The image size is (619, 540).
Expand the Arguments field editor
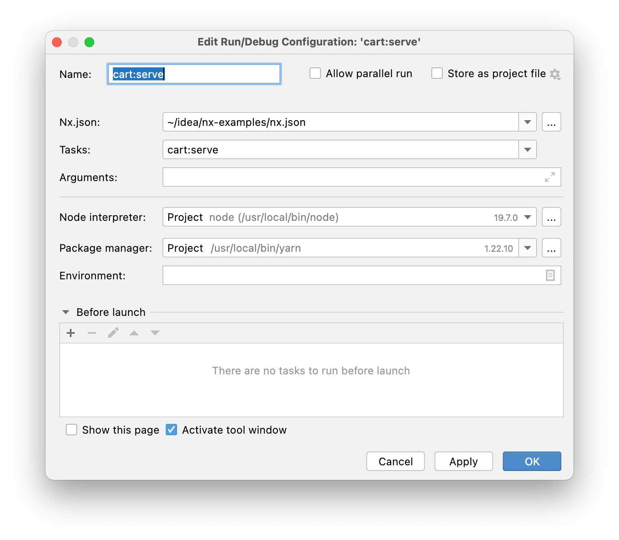(550, 177)
